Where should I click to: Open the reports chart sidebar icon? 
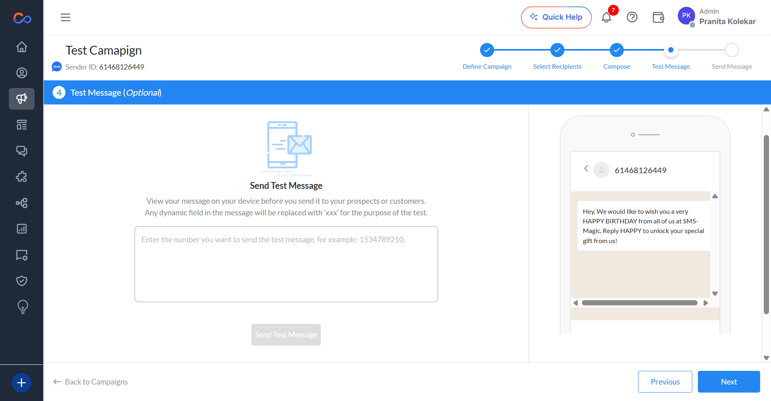click(x=22, y=229)
